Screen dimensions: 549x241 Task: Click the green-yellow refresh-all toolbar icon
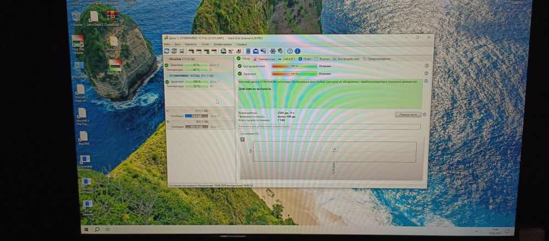[174, 51]
